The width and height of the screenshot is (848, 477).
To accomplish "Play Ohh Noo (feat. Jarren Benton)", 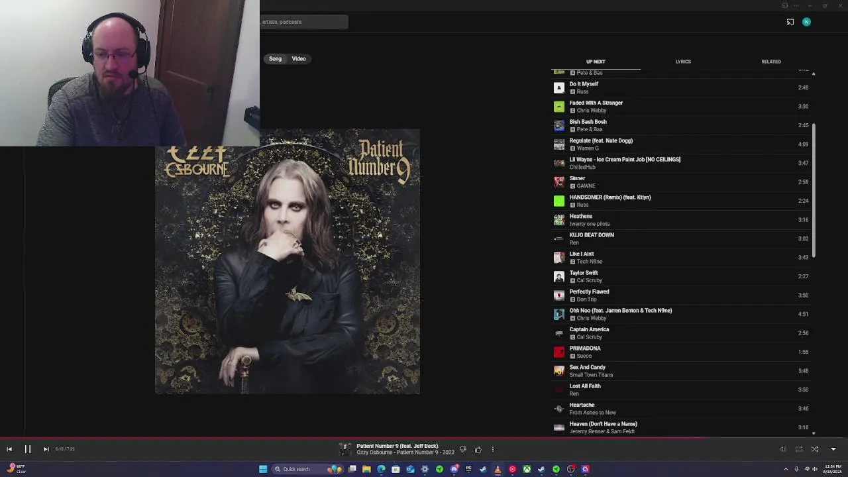I will (x=680, y=314).
